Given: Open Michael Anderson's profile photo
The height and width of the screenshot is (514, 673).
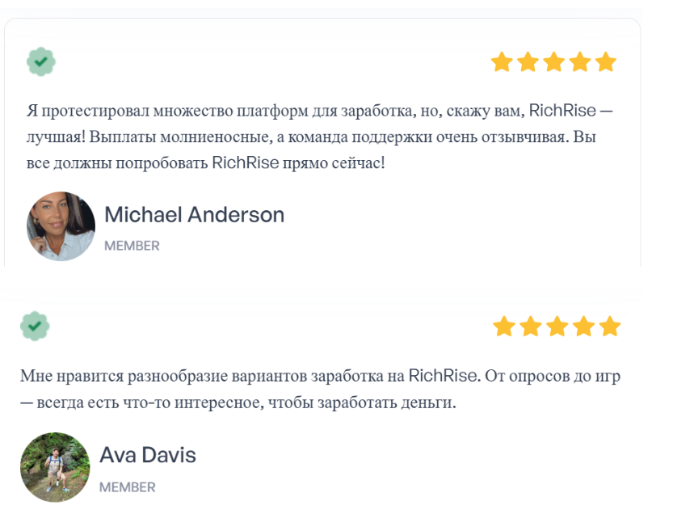Looking at the screenshot, I should 61,226.
